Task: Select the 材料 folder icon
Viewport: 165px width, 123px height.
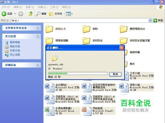Action: (x=86, y=29)
